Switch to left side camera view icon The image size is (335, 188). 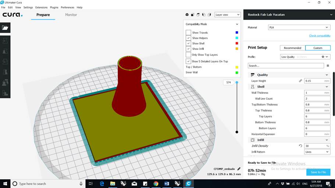[204, 15]
